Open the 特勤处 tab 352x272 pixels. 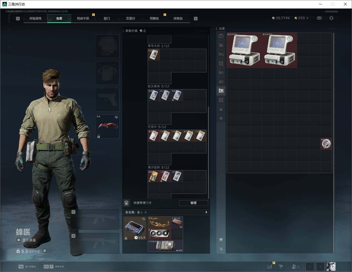(154, 18)
